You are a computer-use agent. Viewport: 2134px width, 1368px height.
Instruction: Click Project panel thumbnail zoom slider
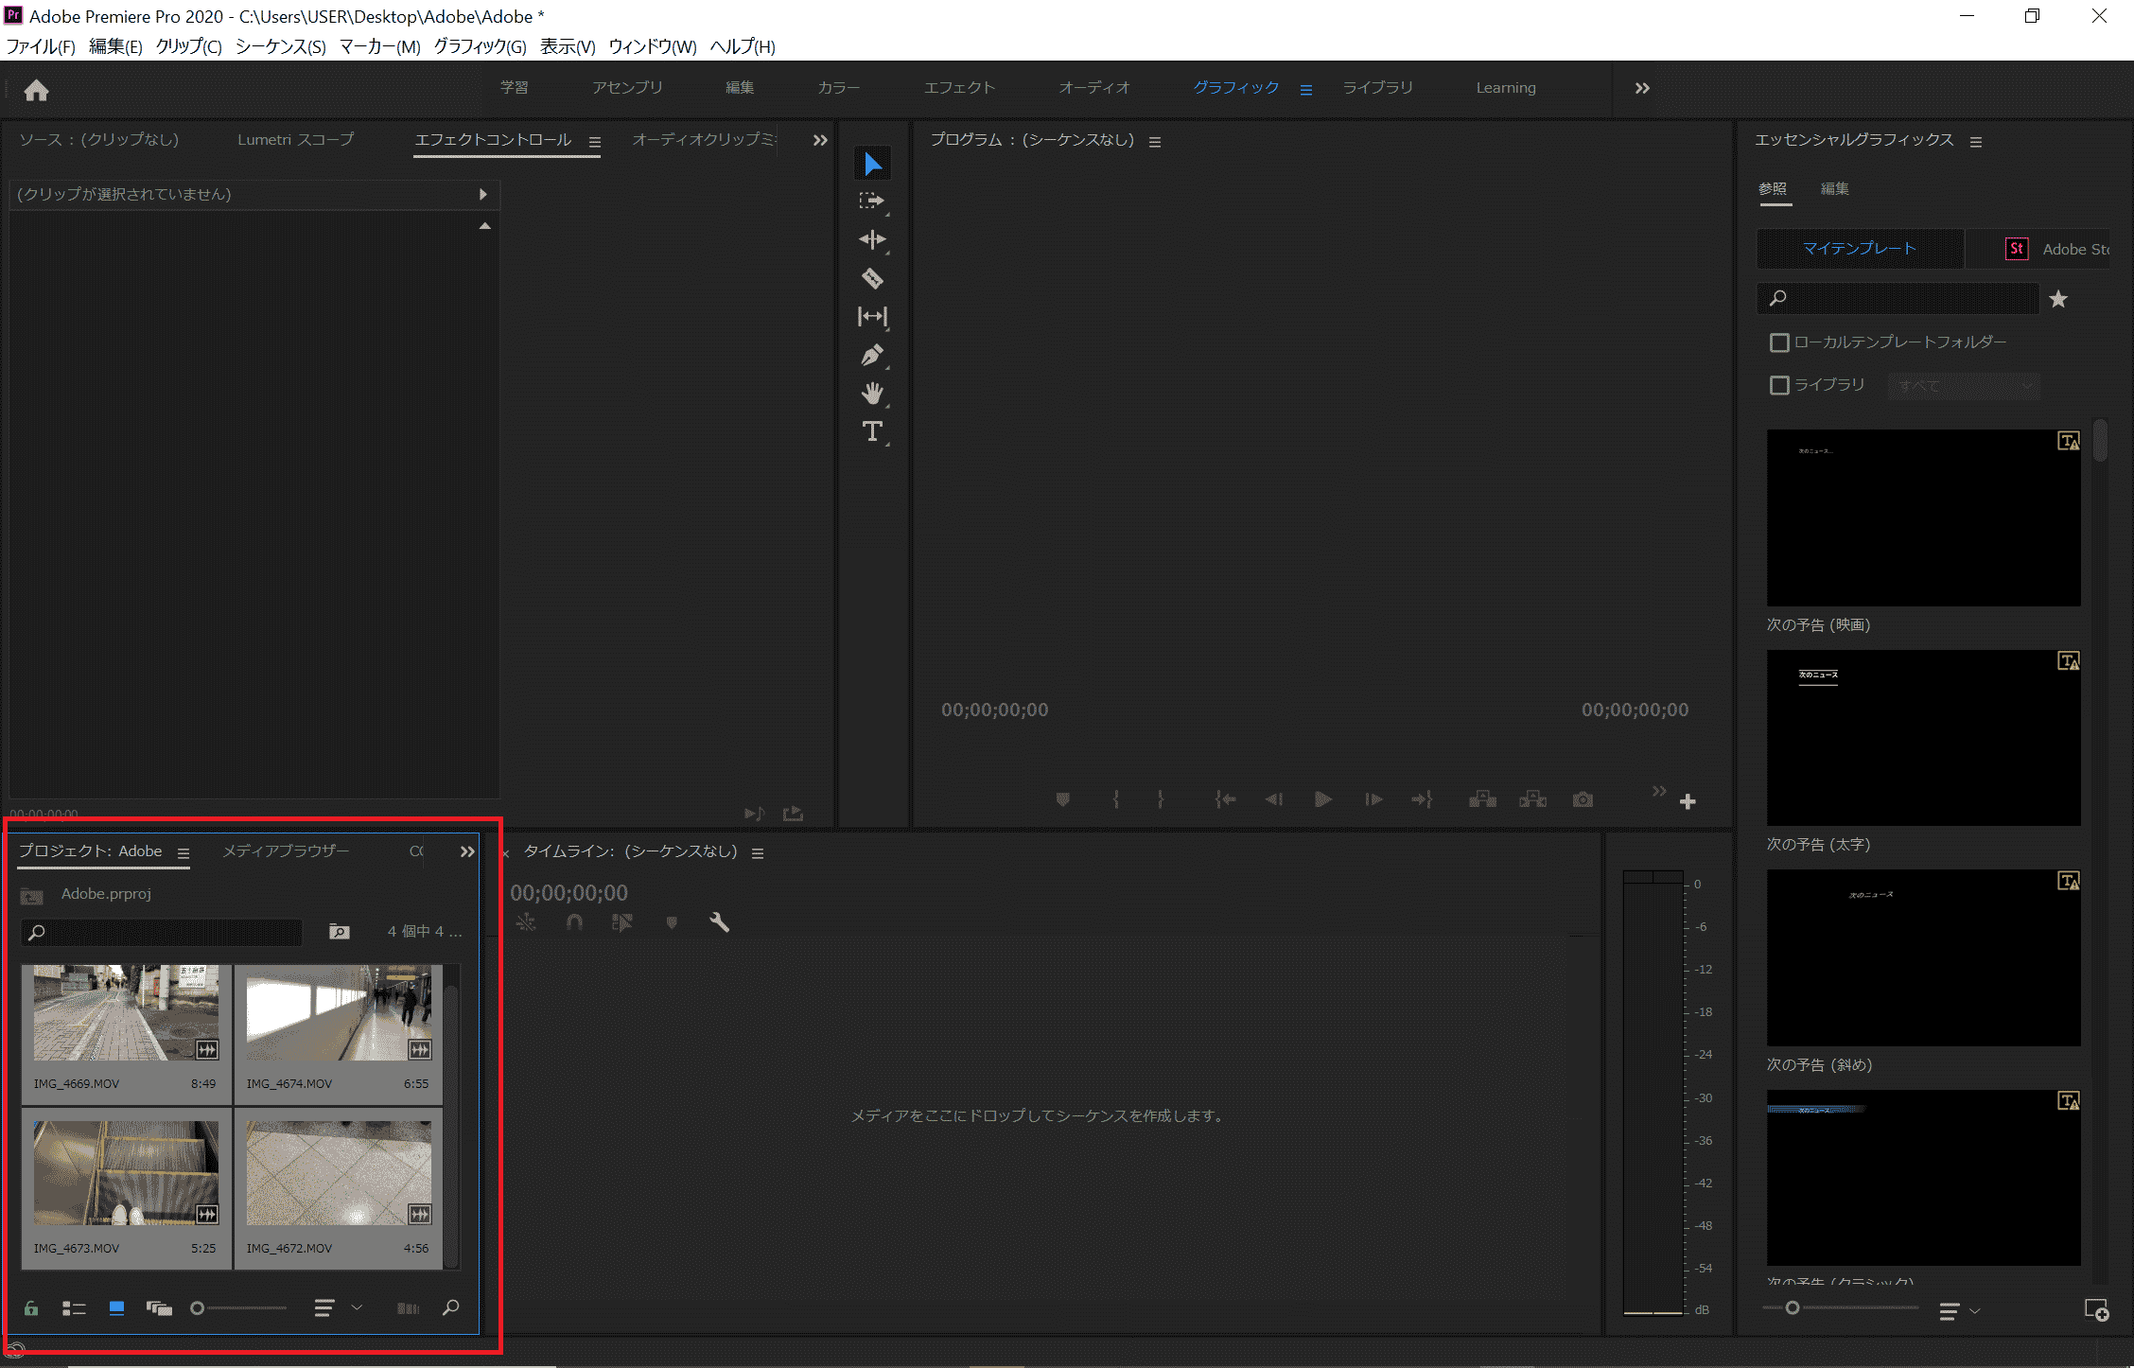point(238,1308)
